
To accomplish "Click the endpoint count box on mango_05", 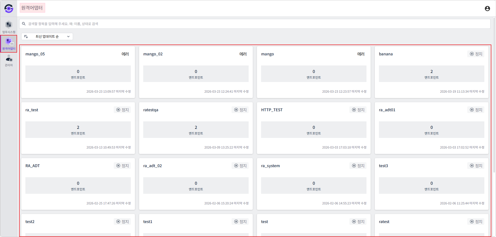I will (x=78, y=74).
